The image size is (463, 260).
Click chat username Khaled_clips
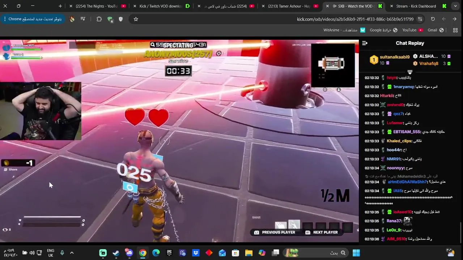coord(399,141)
